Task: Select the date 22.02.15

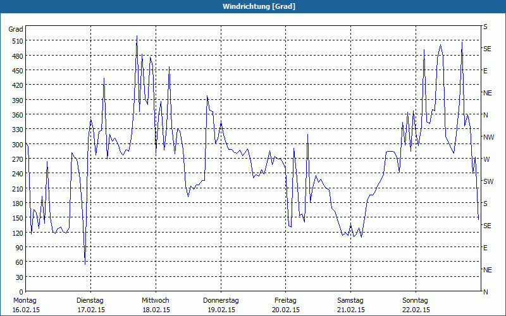Action: click(416, 310)
